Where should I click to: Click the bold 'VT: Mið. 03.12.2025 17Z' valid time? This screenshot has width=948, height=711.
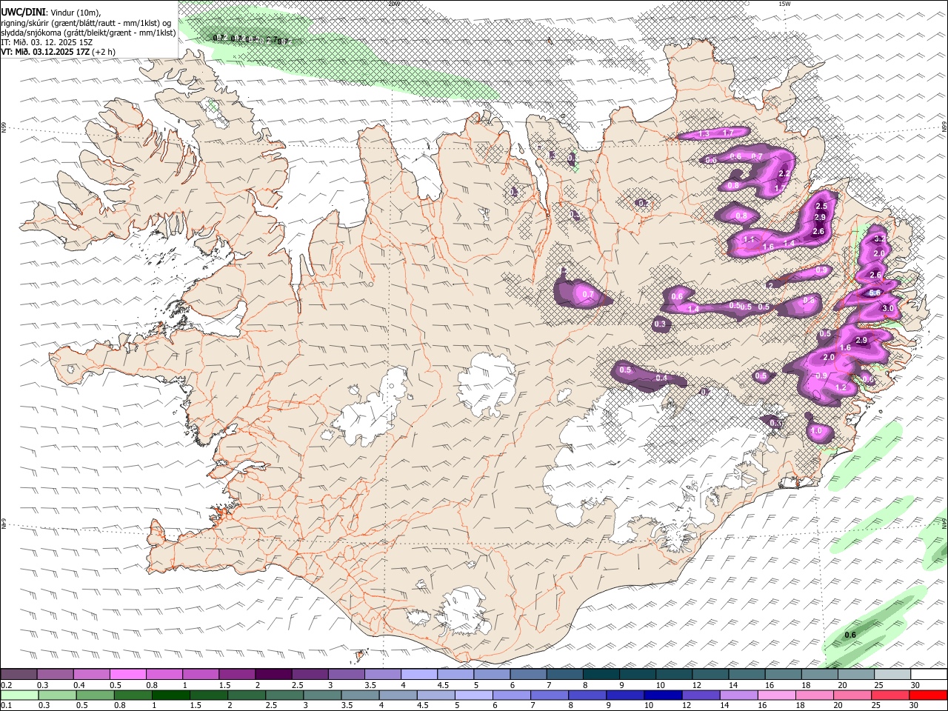(46, 52)
